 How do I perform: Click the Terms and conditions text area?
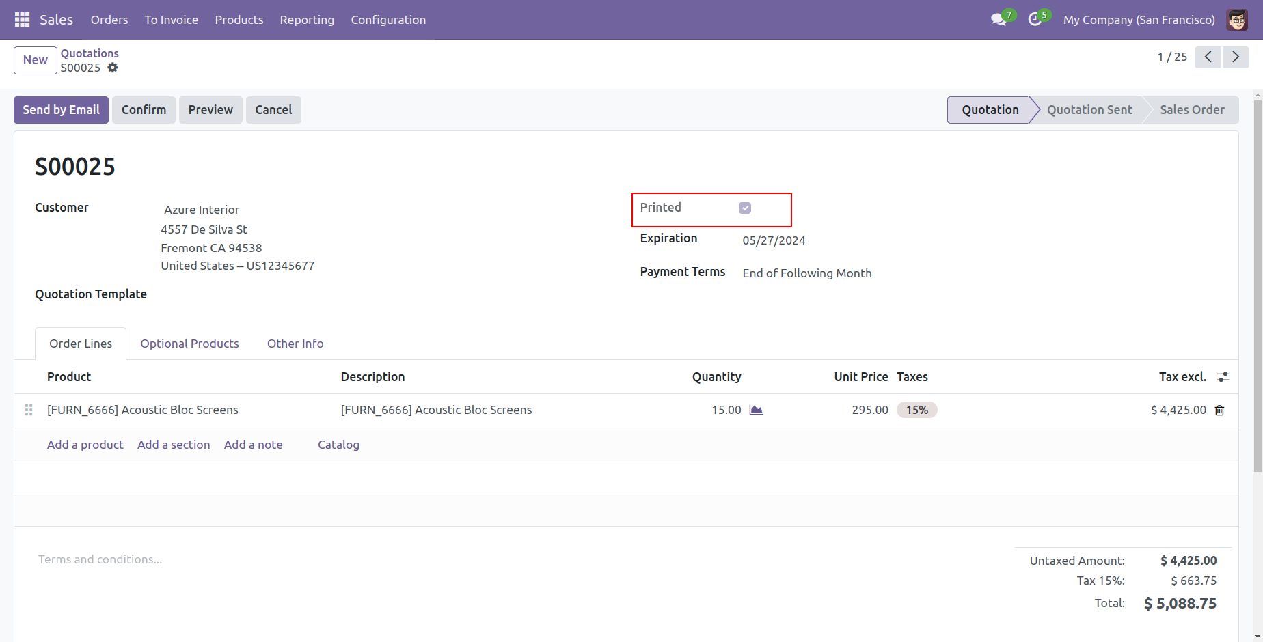pyautogui.click(x=100, y=559)
